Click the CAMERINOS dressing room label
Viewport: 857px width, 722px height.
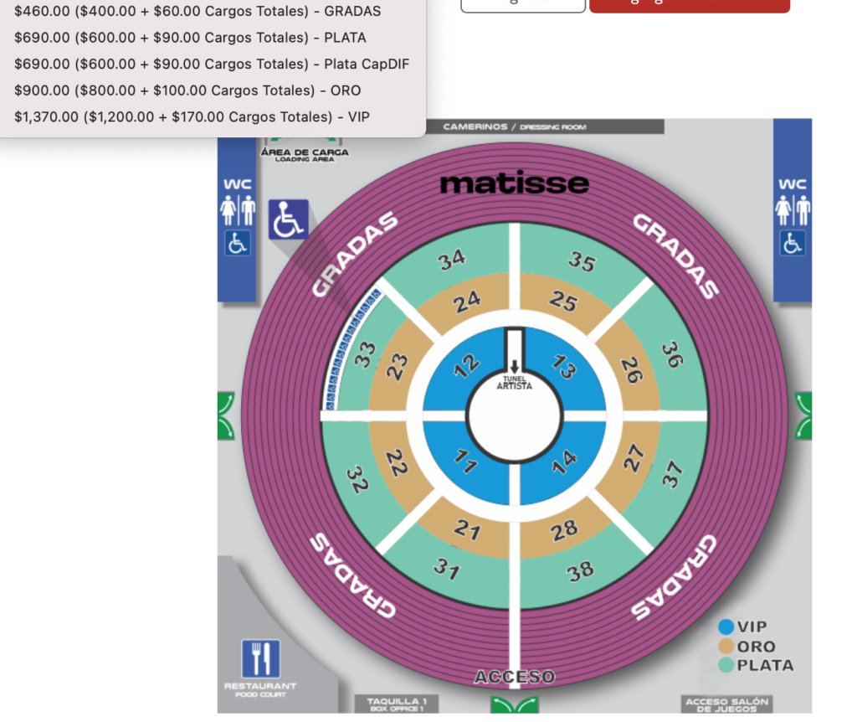(x=515, y=126)
